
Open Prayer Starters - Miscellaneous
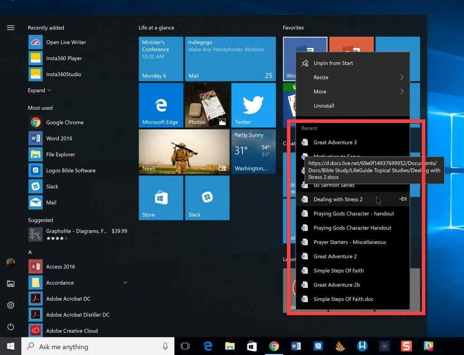353,242
